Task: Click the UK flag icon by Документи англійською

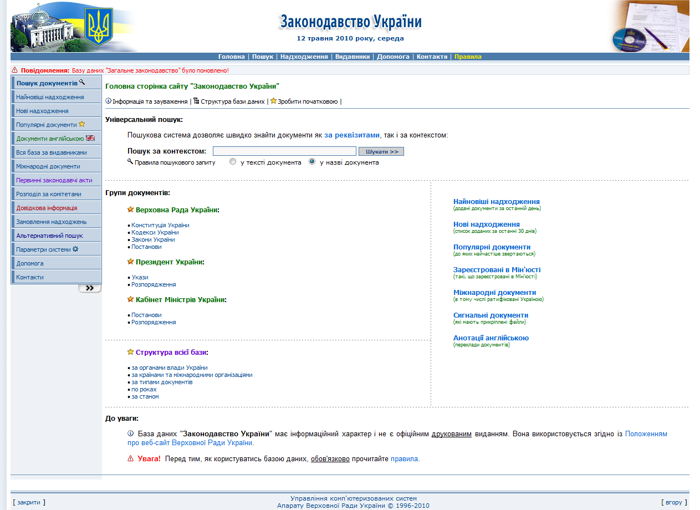Action: [90, 138]
